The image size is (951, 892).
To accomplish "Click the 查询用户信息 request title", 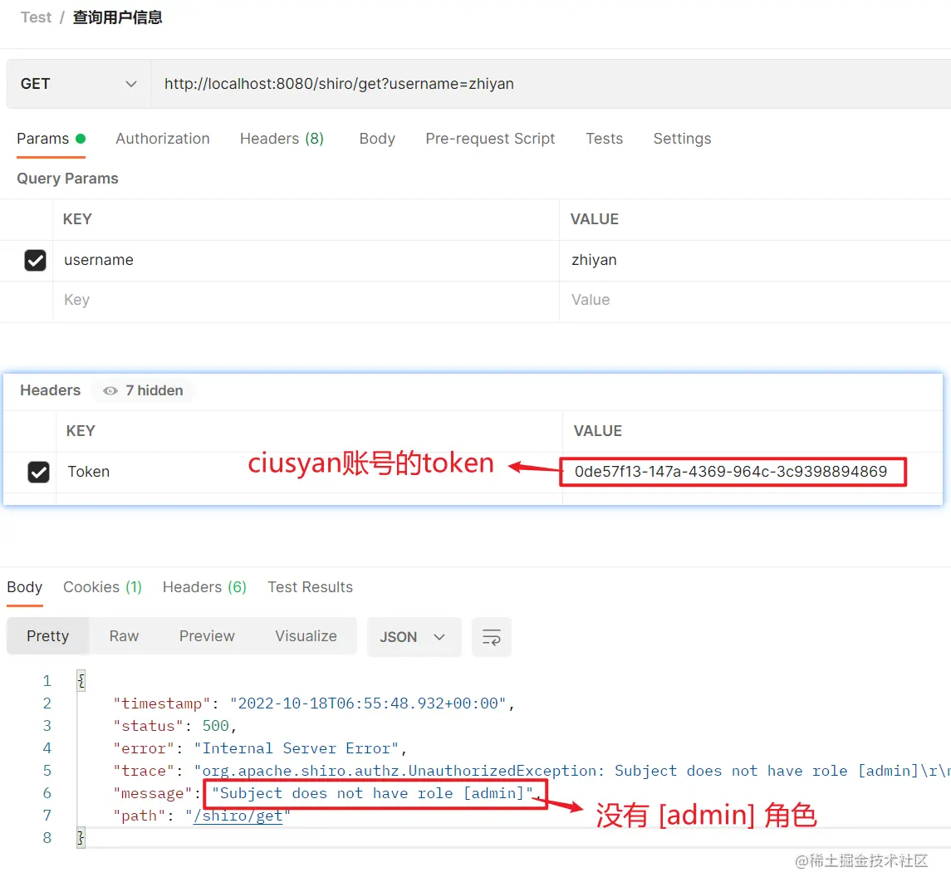I will [x=118, y=17].
